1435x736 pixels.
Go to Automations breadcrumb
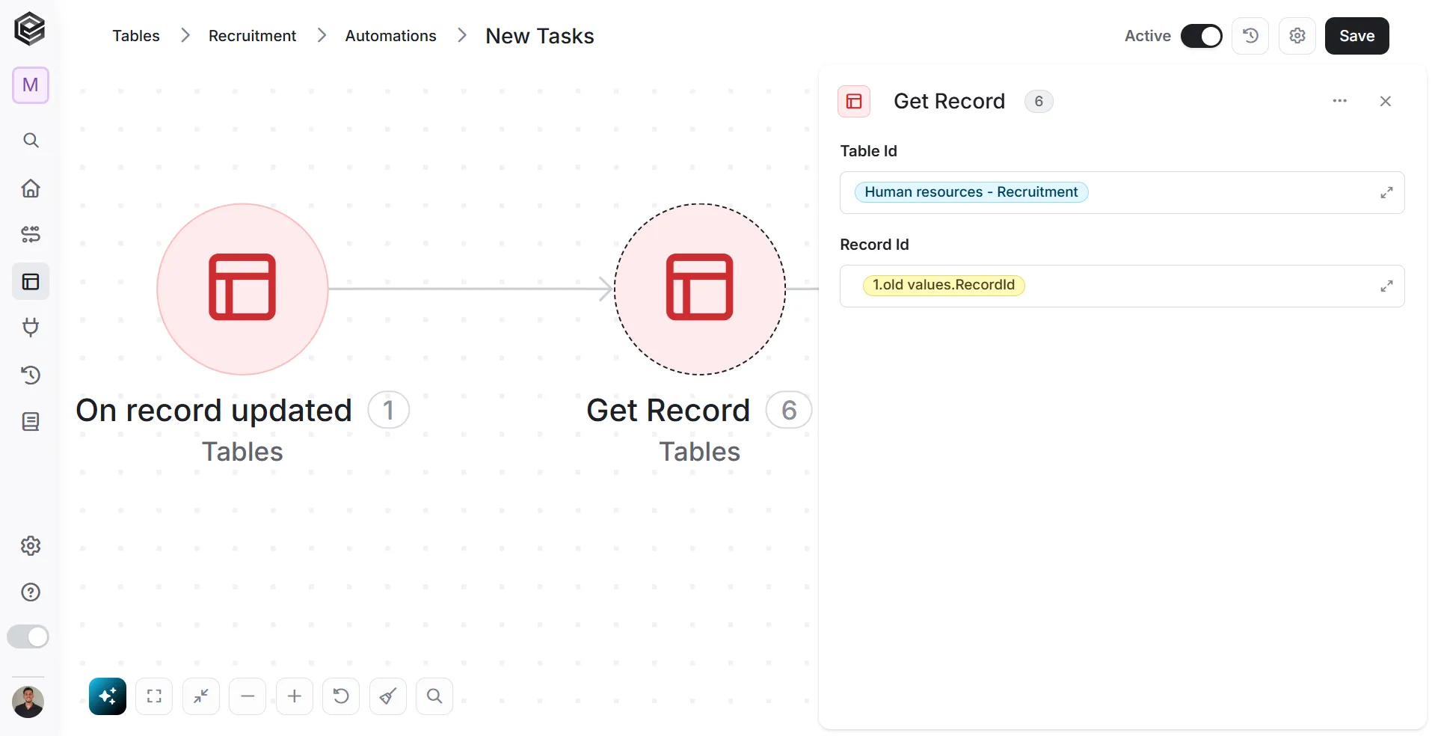click(390, 36)
